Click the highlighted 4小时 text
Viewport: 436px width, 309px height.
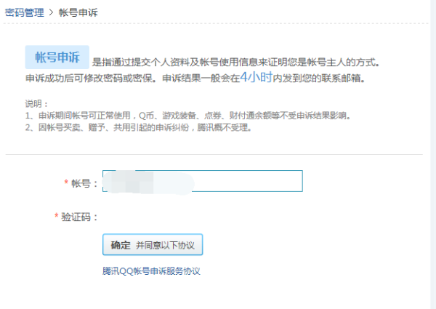(x=257, y=76)
